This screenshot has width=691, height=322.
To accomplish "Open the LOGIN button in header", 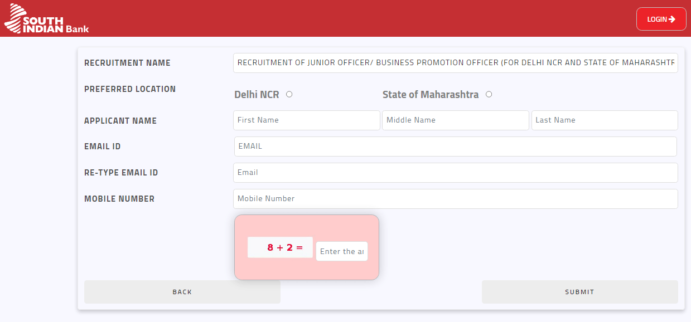I will point(661,19).
